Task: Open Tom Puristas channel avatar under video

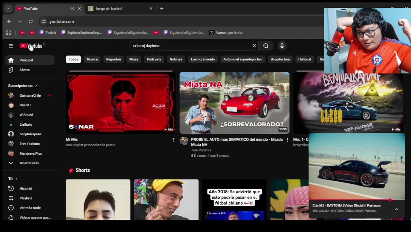Action: (x=184, y=141)
